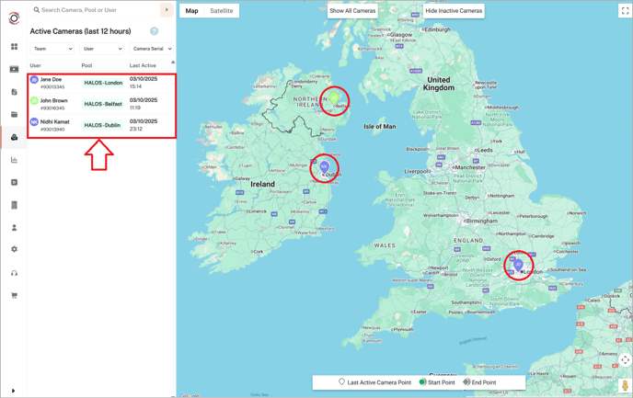Click the help question mark icon
Image resolution: width=633 pixels, height=398 pixels.
[x=154, y=31]
